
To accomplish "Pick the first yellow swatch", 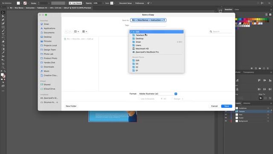I will click(236, 19).
